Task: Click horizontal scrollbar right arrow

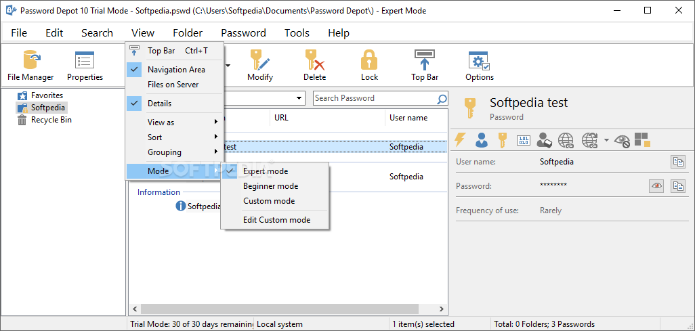Action: [441, 309]
